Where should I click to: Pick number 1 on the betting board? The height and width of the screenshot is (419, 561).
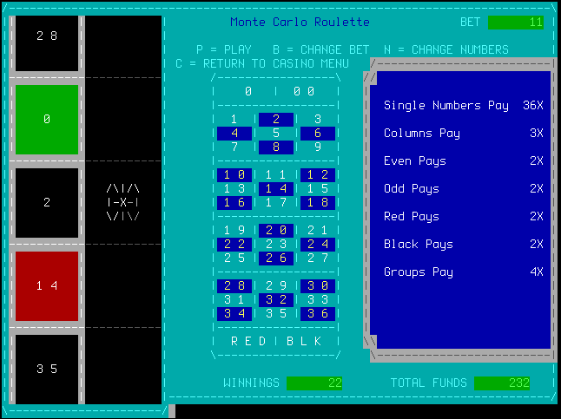click(x=234, y=119)
